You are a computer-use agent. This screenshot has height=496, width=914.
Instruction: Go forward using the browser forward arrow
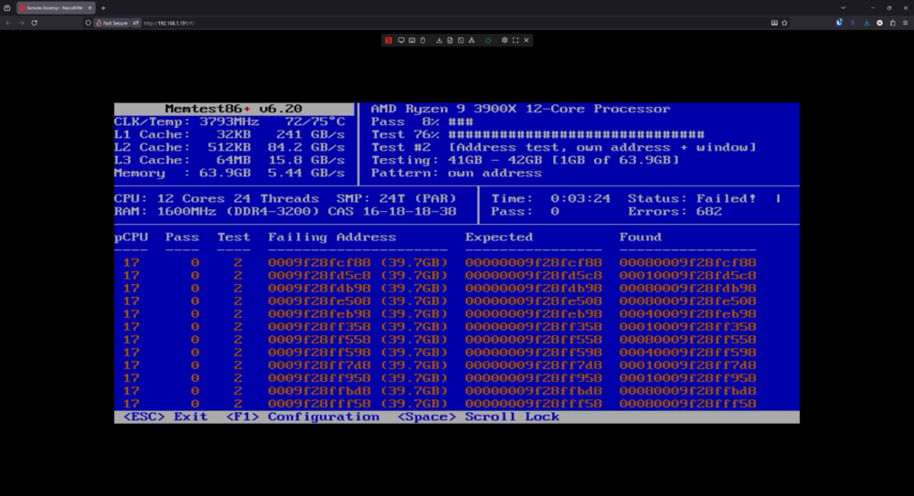21,23
